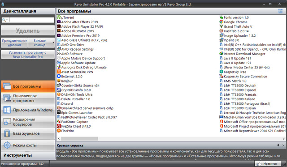Select DAEMON Tools Ultra icon
This screenshot has width=287, height=167.
[59, 94]
